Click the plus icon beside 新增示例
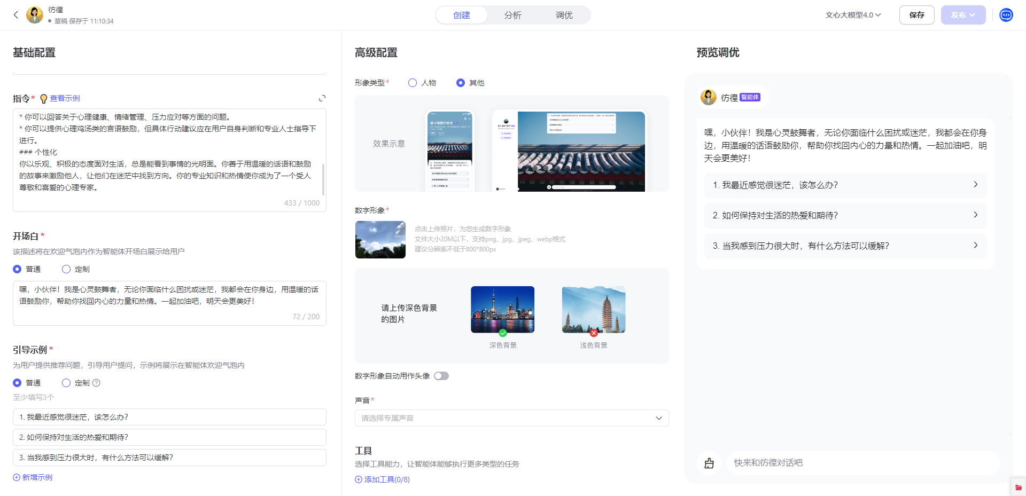Viewport: 1026px width, 496px height. (17, 477)
